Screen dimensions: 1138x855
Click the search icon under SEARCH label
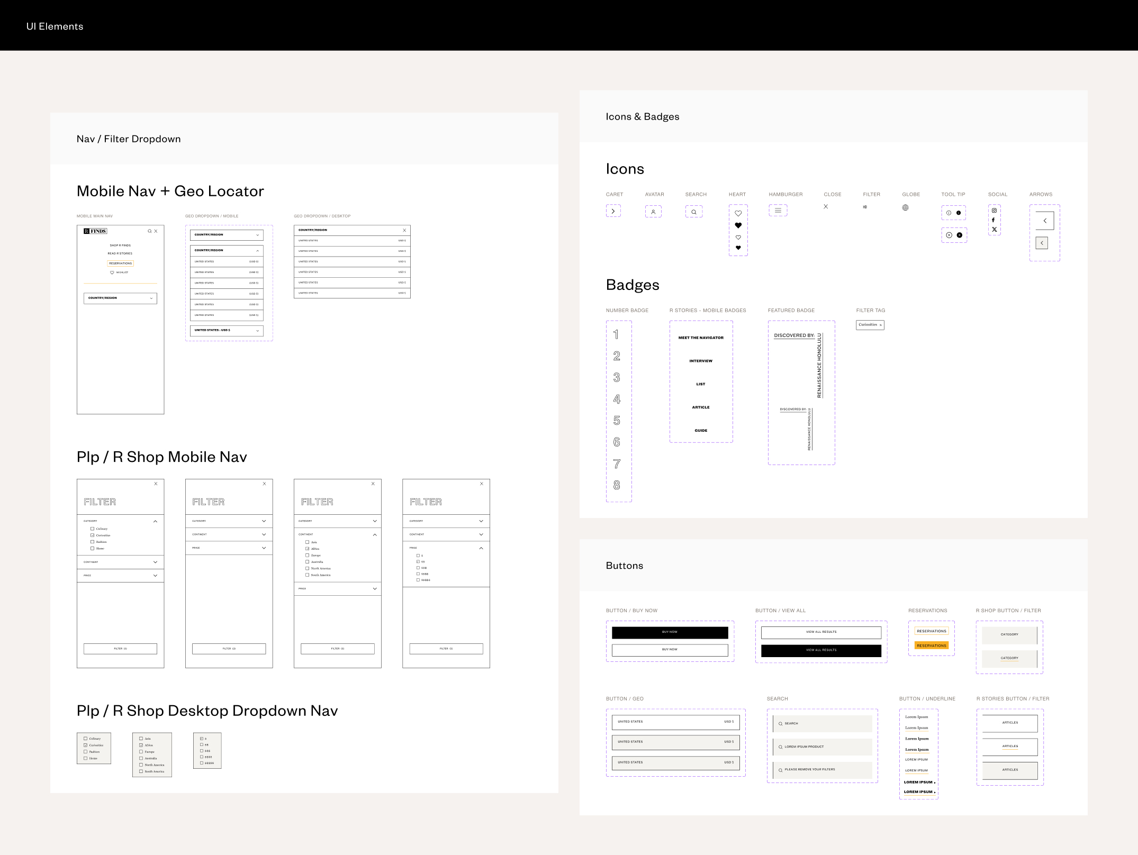[x=693, y=212]
